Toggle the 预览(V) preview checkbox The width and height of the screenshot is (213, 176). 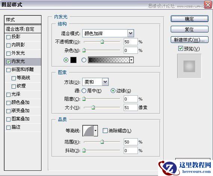tap(180, 49)
